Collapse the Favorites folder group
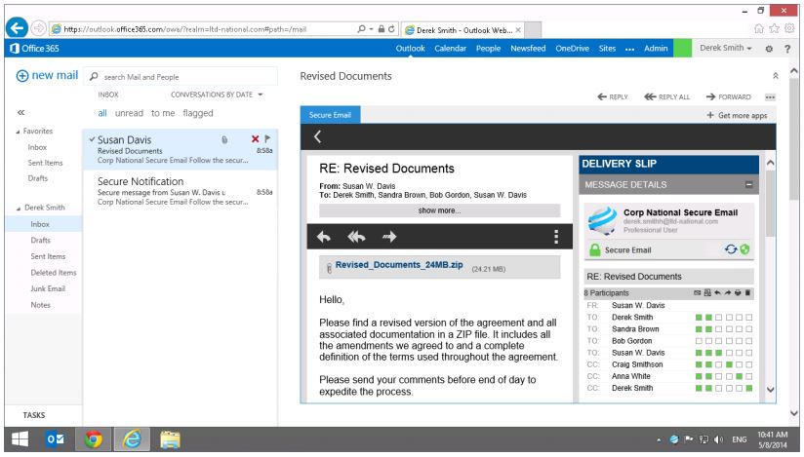This screenshot has height=457, width=804. point(18,132)
